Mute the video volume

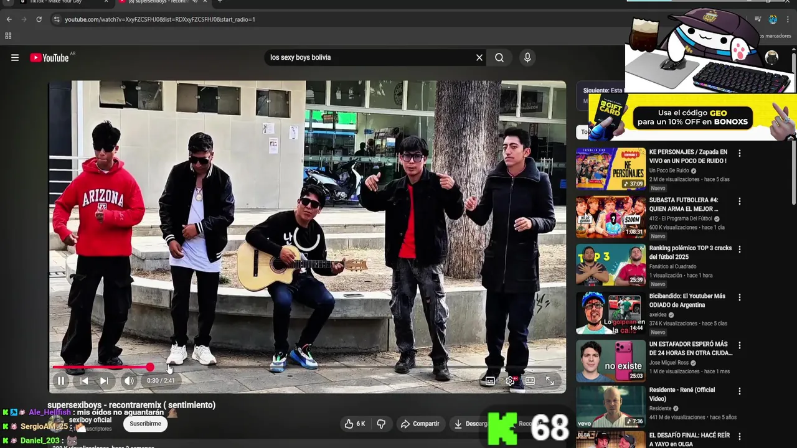click(129, 381)
